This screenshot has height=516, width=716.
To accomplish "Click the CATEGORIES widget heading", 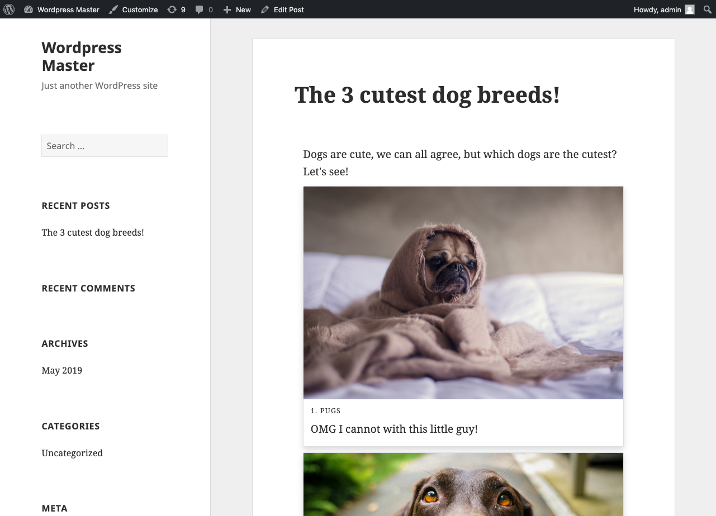I will [70, 426].
